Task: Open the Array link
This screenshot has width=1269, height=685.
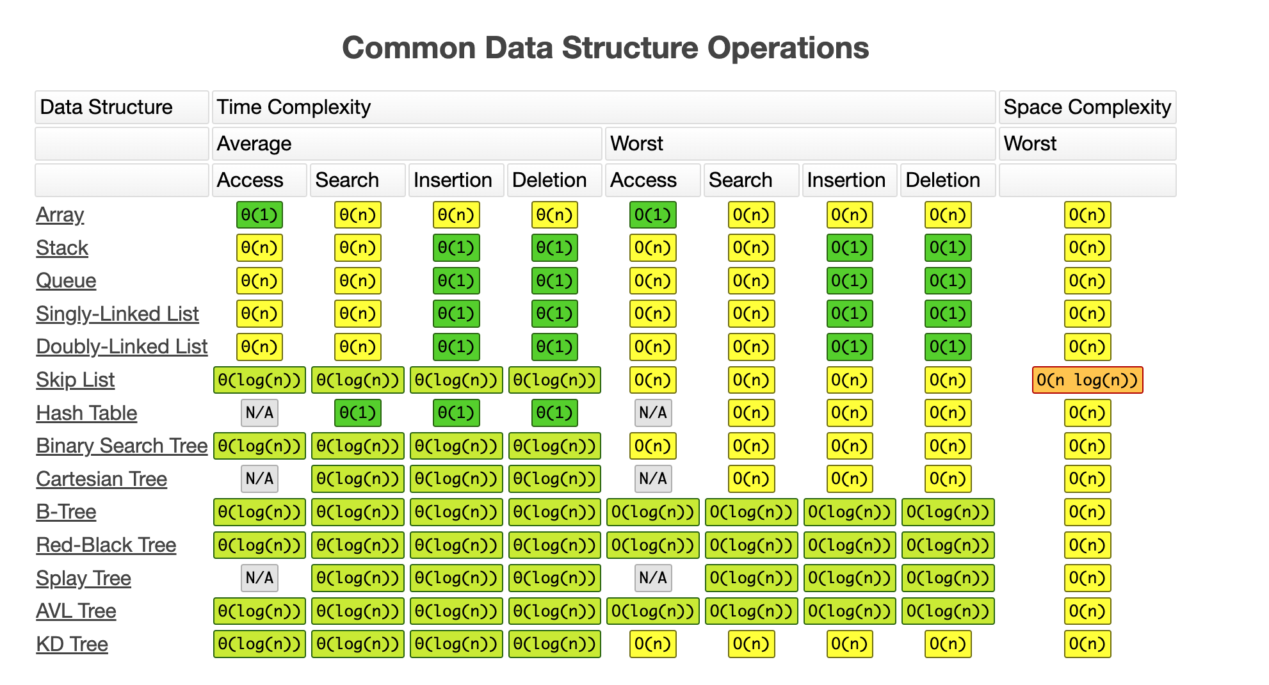Action: [60, 214]
